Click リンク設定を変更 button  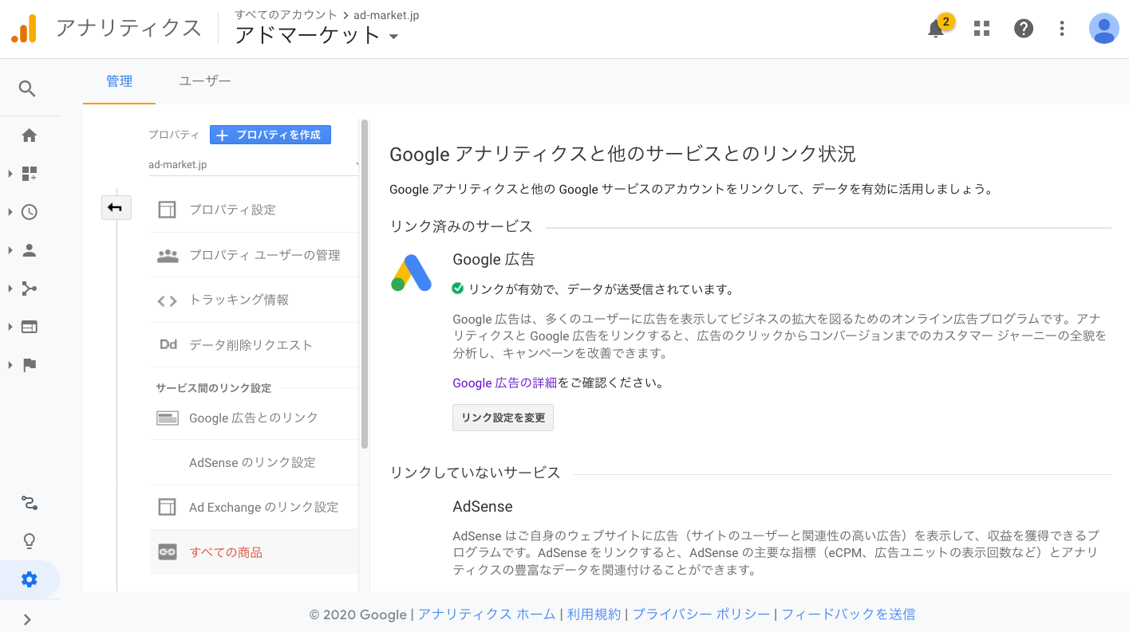click(503, 418)
